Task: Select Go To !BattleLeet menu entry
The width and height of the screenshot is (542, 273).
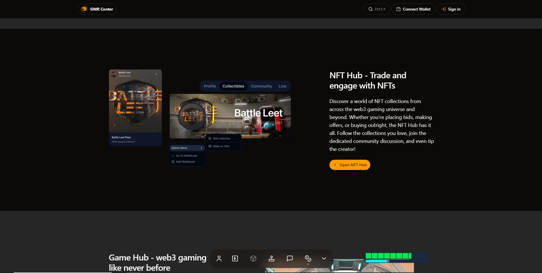Action: pos(187,156)
